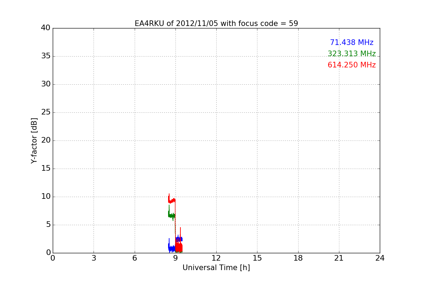Image resolution: width=422 pixels, height=281 pixels.
Task: Click the x-axis tick label 9
Action: (175, 258)
